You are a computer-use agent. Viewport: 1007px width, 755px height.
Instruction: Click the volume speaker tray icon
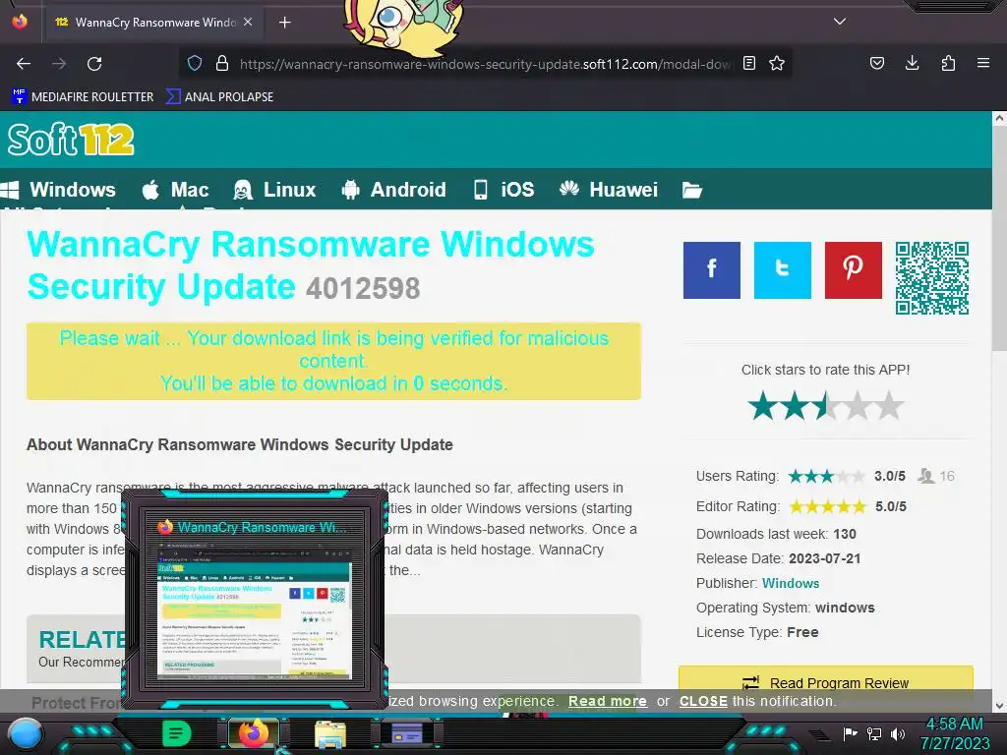point(898,733)
